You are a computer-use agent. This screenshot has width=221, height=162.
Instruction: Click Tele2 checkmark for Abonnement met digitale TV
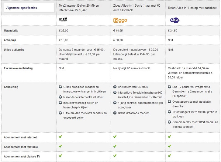(60, 156)
